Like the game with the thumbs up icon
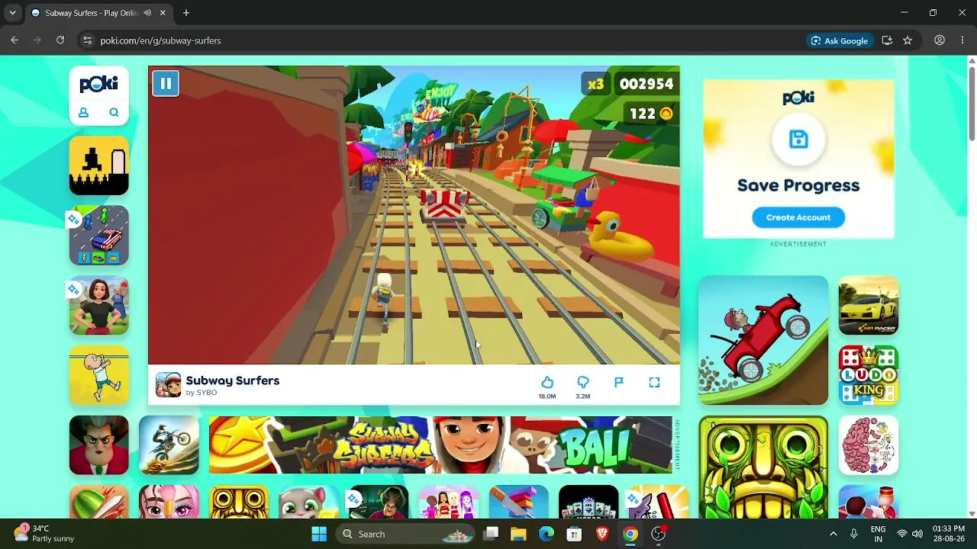This screenshot has width=977, height=549. tap(547, 382)
